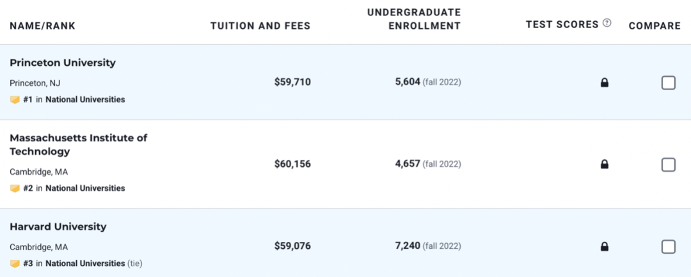
Task: Click the lock icon in MIT's row
Action: click(605, 164)
